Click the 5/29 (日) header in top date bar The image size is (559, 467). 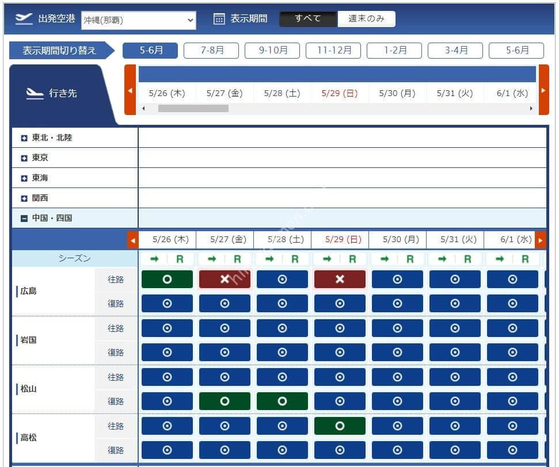click(x=340, y=93)
